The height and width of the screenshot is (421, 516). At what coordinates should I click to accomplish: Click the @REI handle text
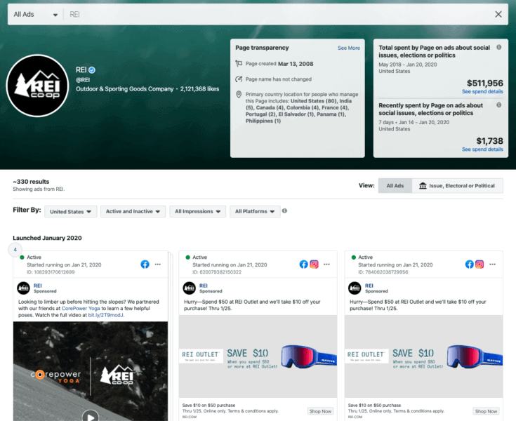83,80
